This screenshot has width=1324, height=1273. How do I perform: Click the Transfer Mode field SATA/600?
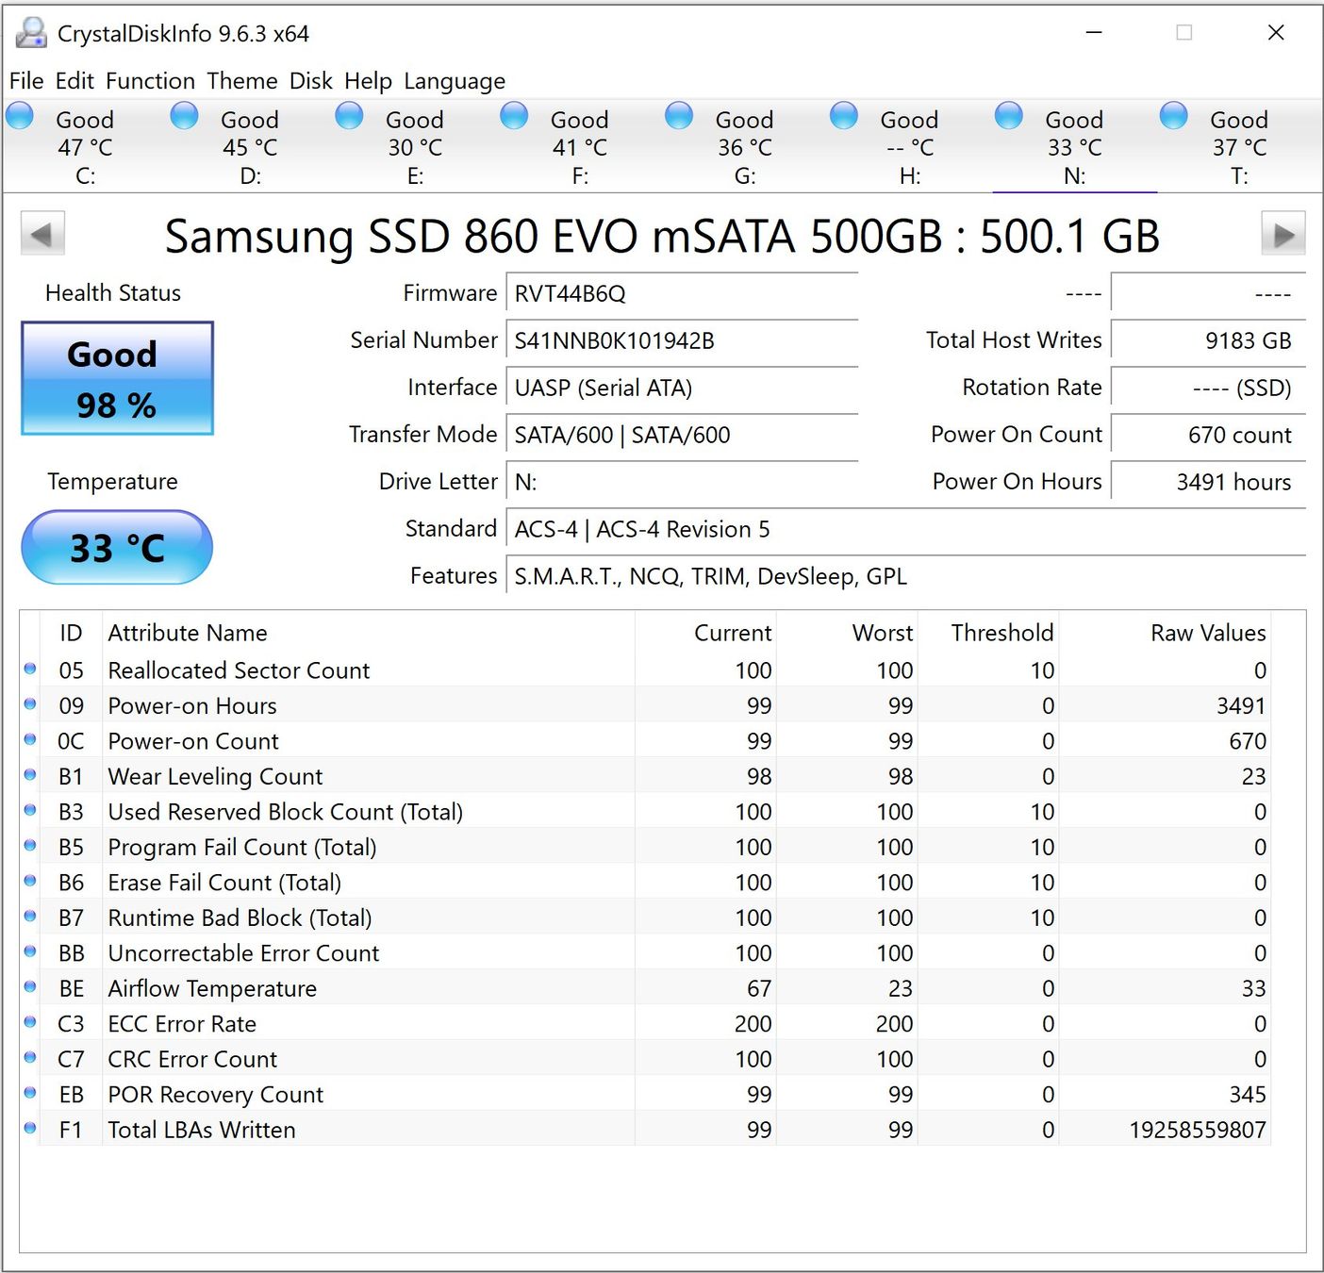pos(682,435)
